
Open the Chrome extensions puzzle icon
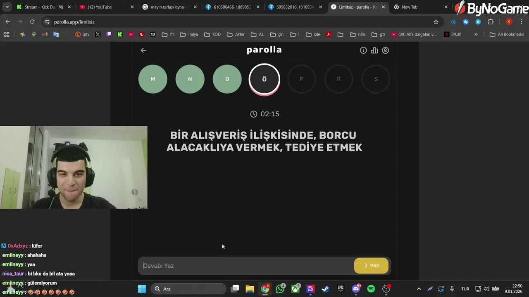pos(491,22)
